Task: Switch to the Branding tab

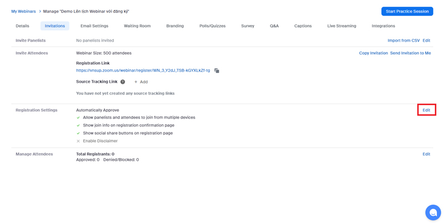Action: tap(175, 26)
